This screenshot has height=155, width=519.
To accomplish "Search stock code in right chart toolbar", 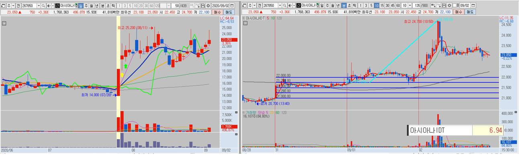I will 284,6.
